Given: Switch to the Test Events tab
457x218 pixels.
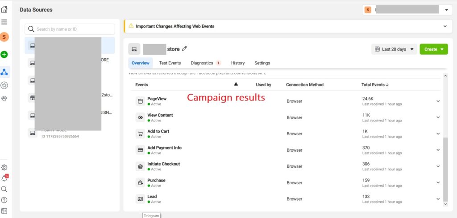Looking at the screenshot, I should pos(170,63).
